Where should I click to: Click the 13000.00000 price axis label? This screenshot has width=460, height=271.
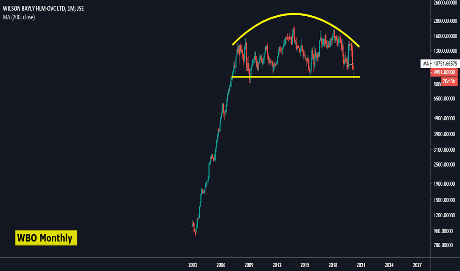click(445, 51)
